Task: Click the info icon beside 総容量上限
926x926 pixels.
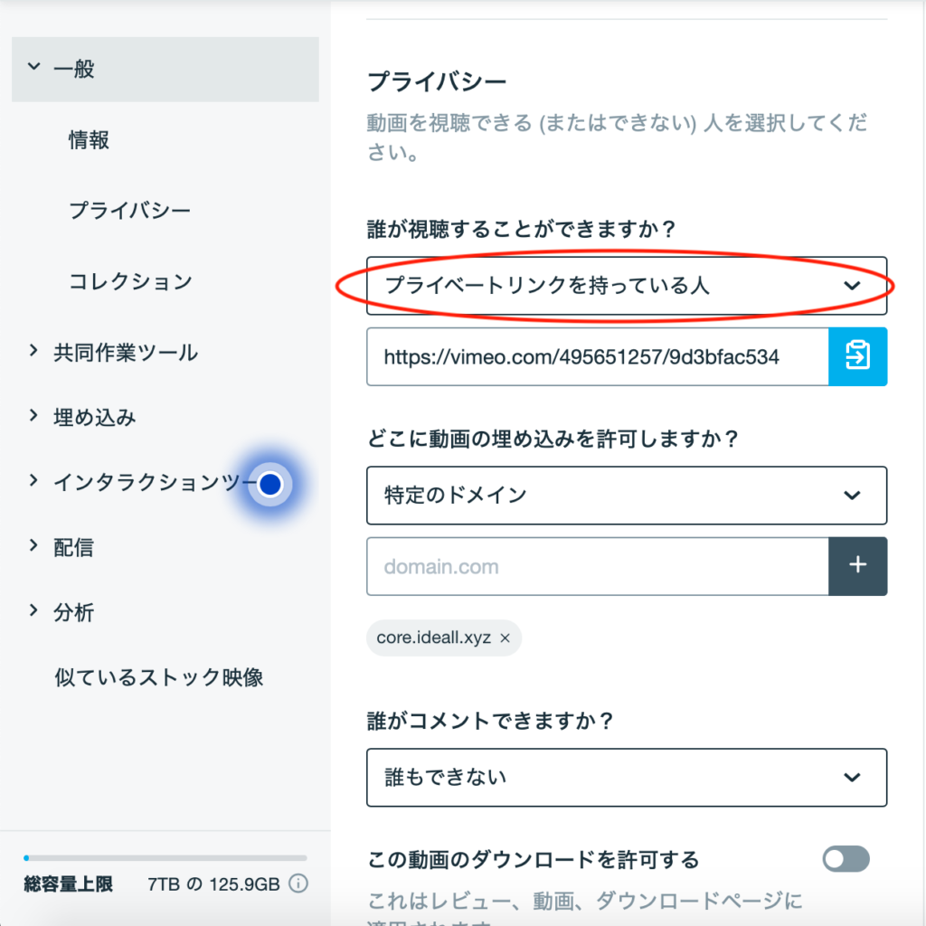Action: pyautogui.click(x=298, y=883)
